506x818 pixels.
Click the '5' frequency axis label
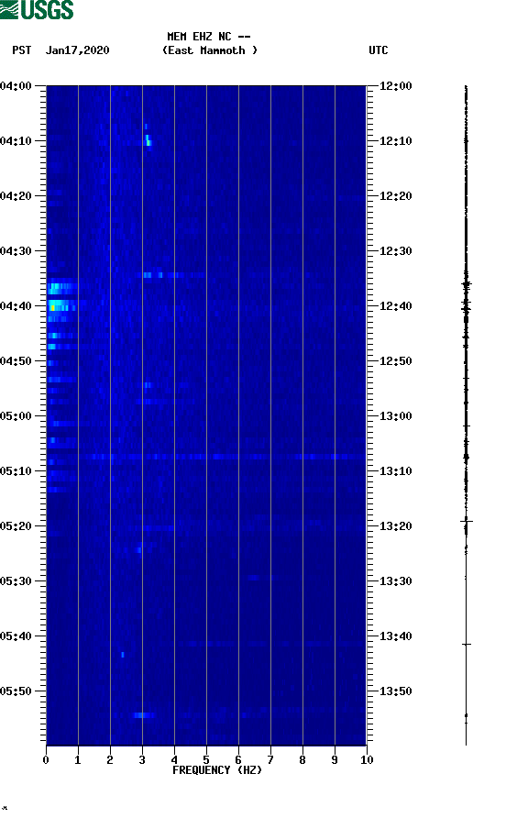tap(206, 760)
